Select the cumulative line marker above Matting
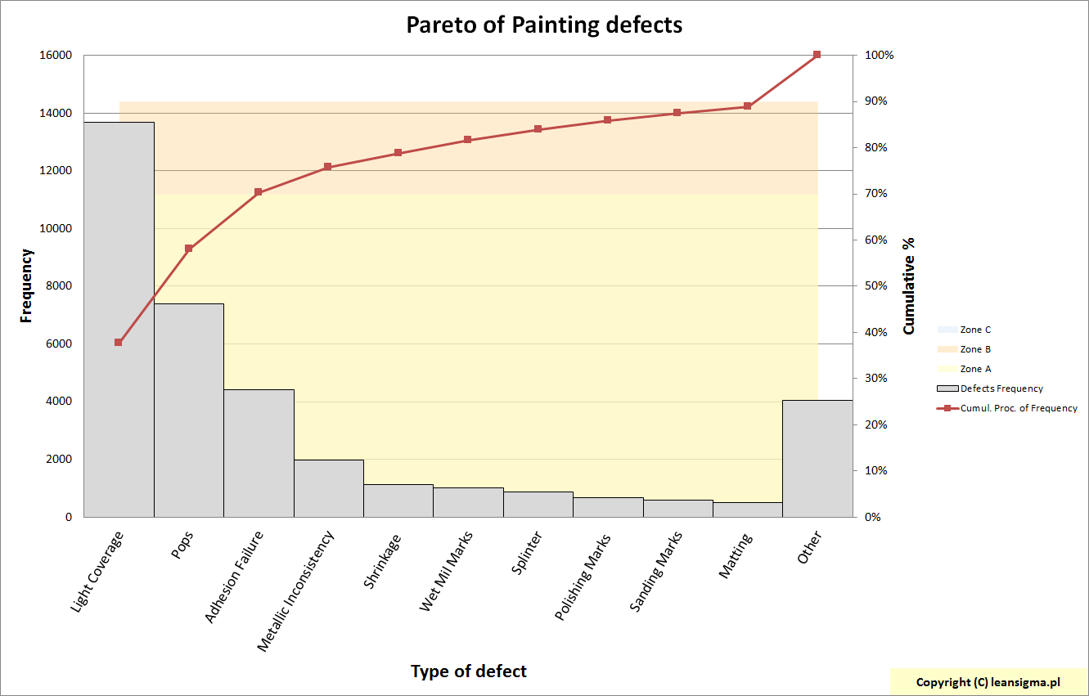The image size is (1089, 696). pyautogui.click(x=747, y=106)
